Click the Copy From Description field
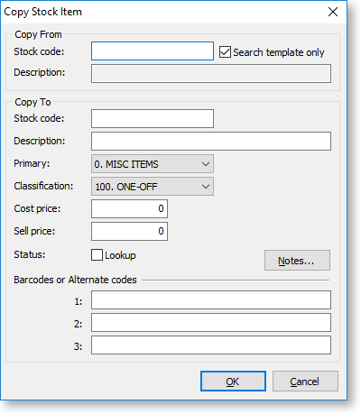Image resolution: width=361 pixels, height=414 pixels. tap(211, 73)
